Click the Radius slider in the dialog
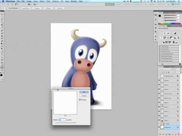 click(66, 122)
